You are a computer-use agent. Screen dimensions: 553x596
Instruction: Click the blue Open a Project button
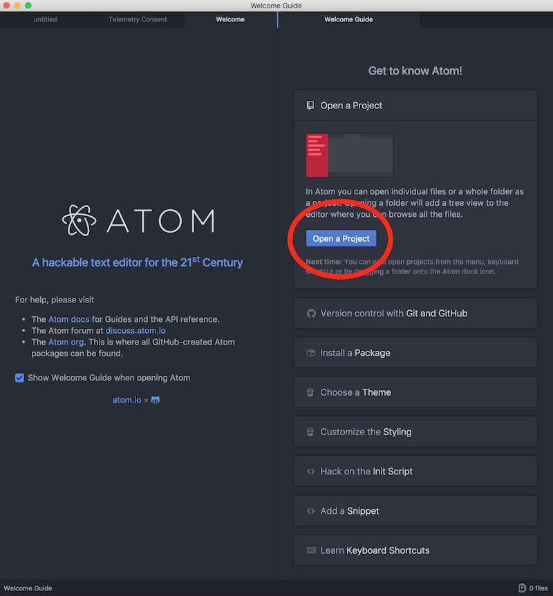click(341, 238)
